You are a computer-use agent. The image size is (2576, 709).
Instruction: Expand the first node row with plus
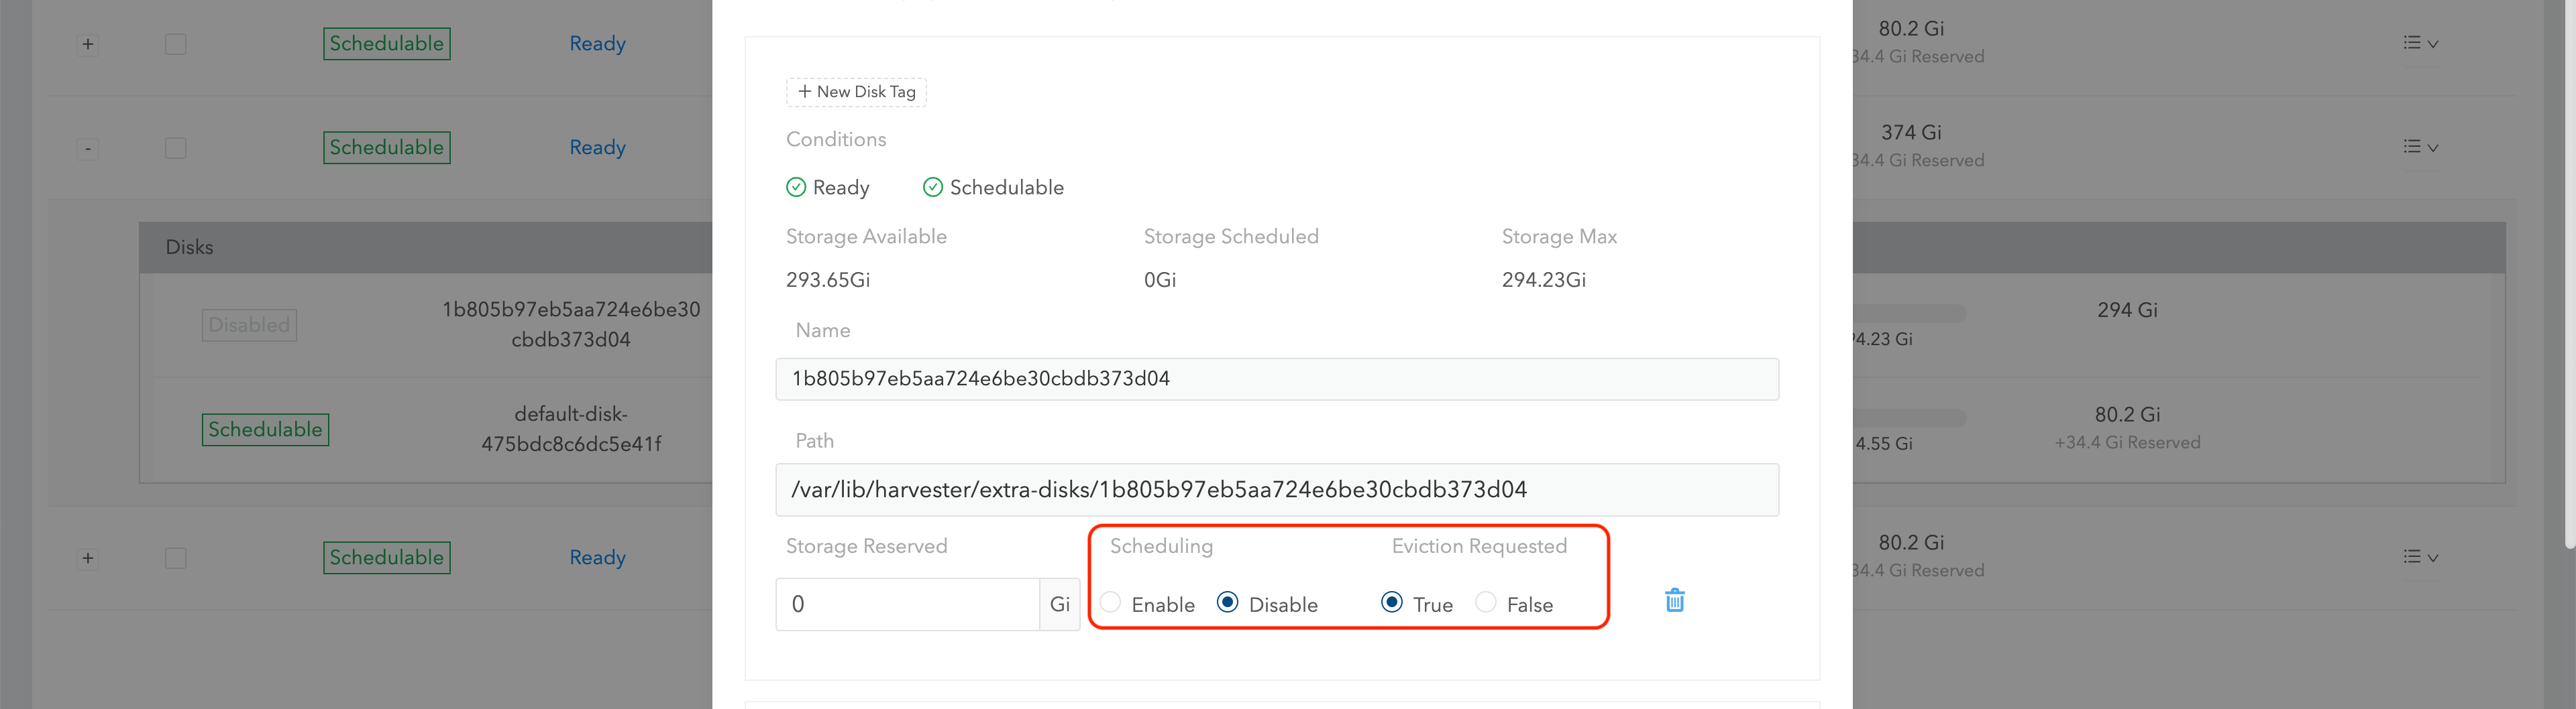click(x=88, y=44)
